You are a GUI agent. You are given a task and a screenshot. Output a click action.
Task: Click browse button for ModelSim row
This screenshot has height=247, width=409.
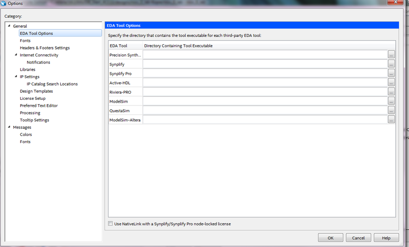point(391,101)
